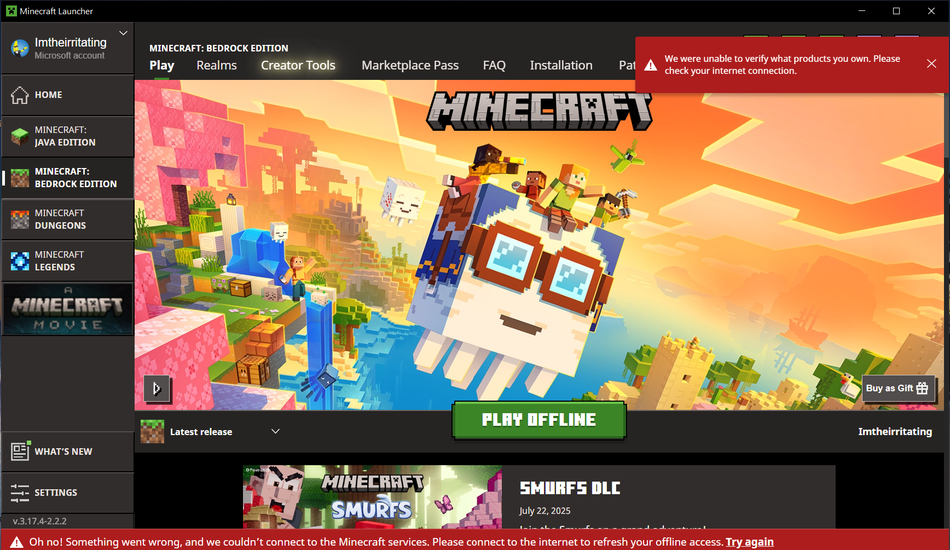The width and height of the screenshot is (950, 550).
Task: Open Minecraft Dungeons in the sidebar
Action: pos(68,219)
